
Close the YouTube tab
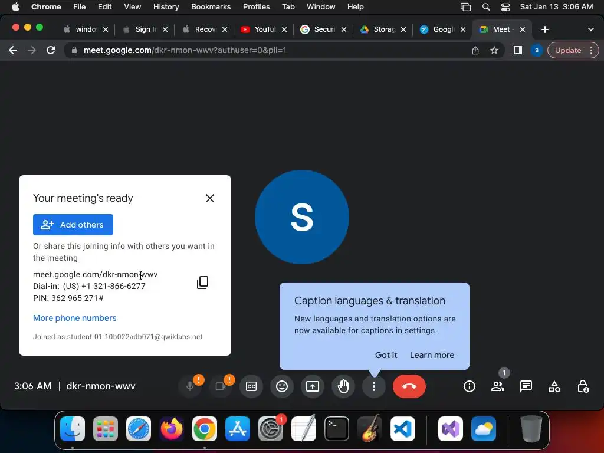pos(284,29)
